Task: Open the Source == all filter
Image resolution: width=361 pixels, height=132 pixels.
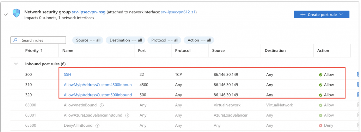Action: pyautogui.click(x=88, y=40)
